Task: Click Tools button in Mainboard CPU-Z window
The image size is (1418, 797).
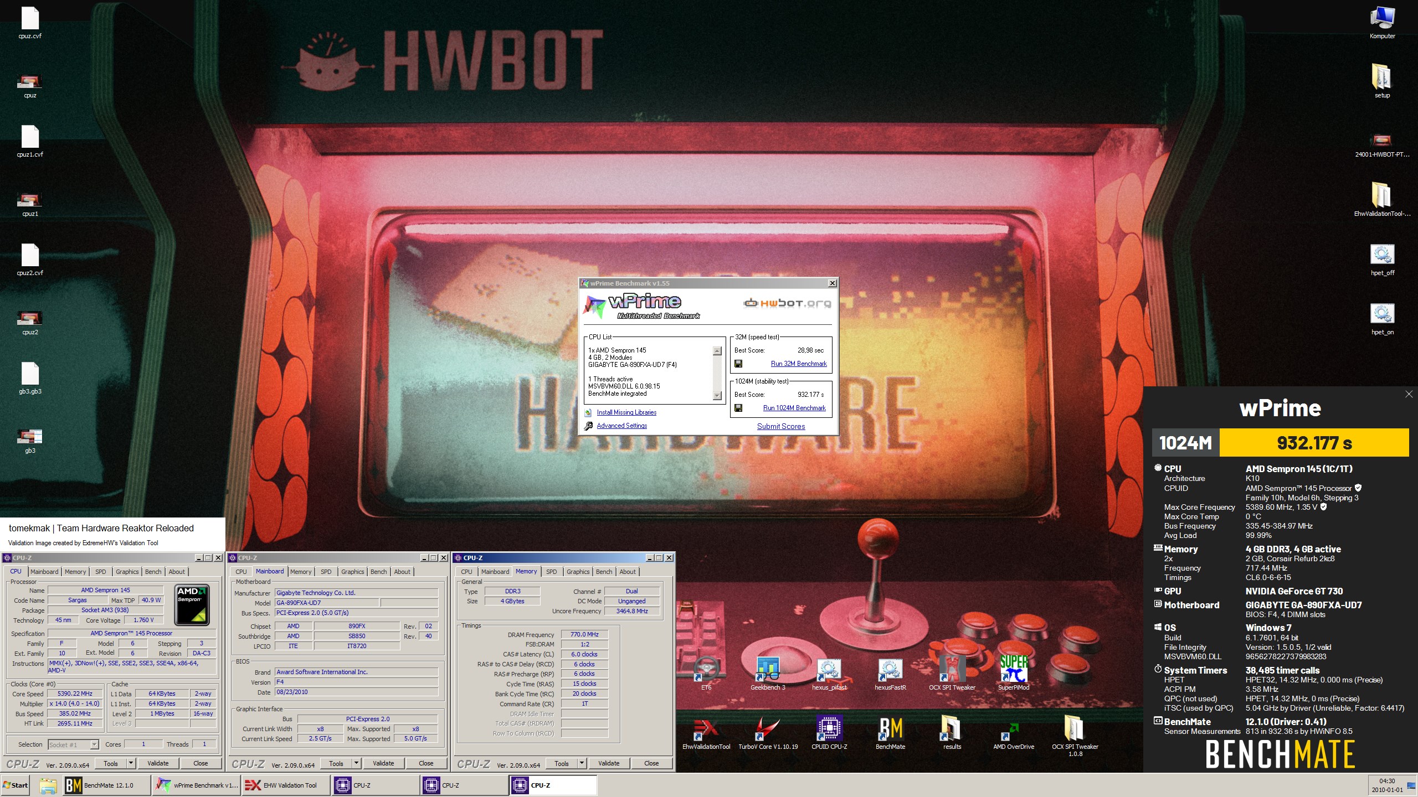Action: click(x=336, y=763)
